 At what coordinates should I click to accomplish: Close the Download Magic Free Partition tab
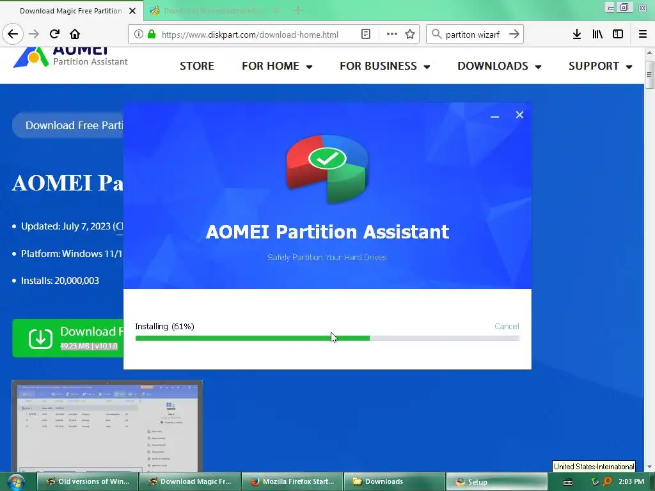coord(132,11)
